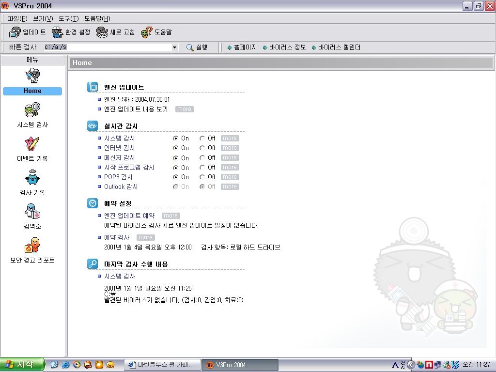The image size is (496, 372).
Task: Open the 빠른 검사 path dropdown arrow
Action: 174,47
